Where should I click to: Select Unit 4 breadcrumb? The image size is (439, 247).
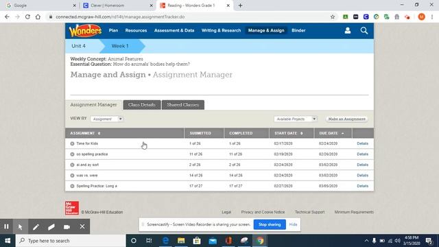(79, 46)
